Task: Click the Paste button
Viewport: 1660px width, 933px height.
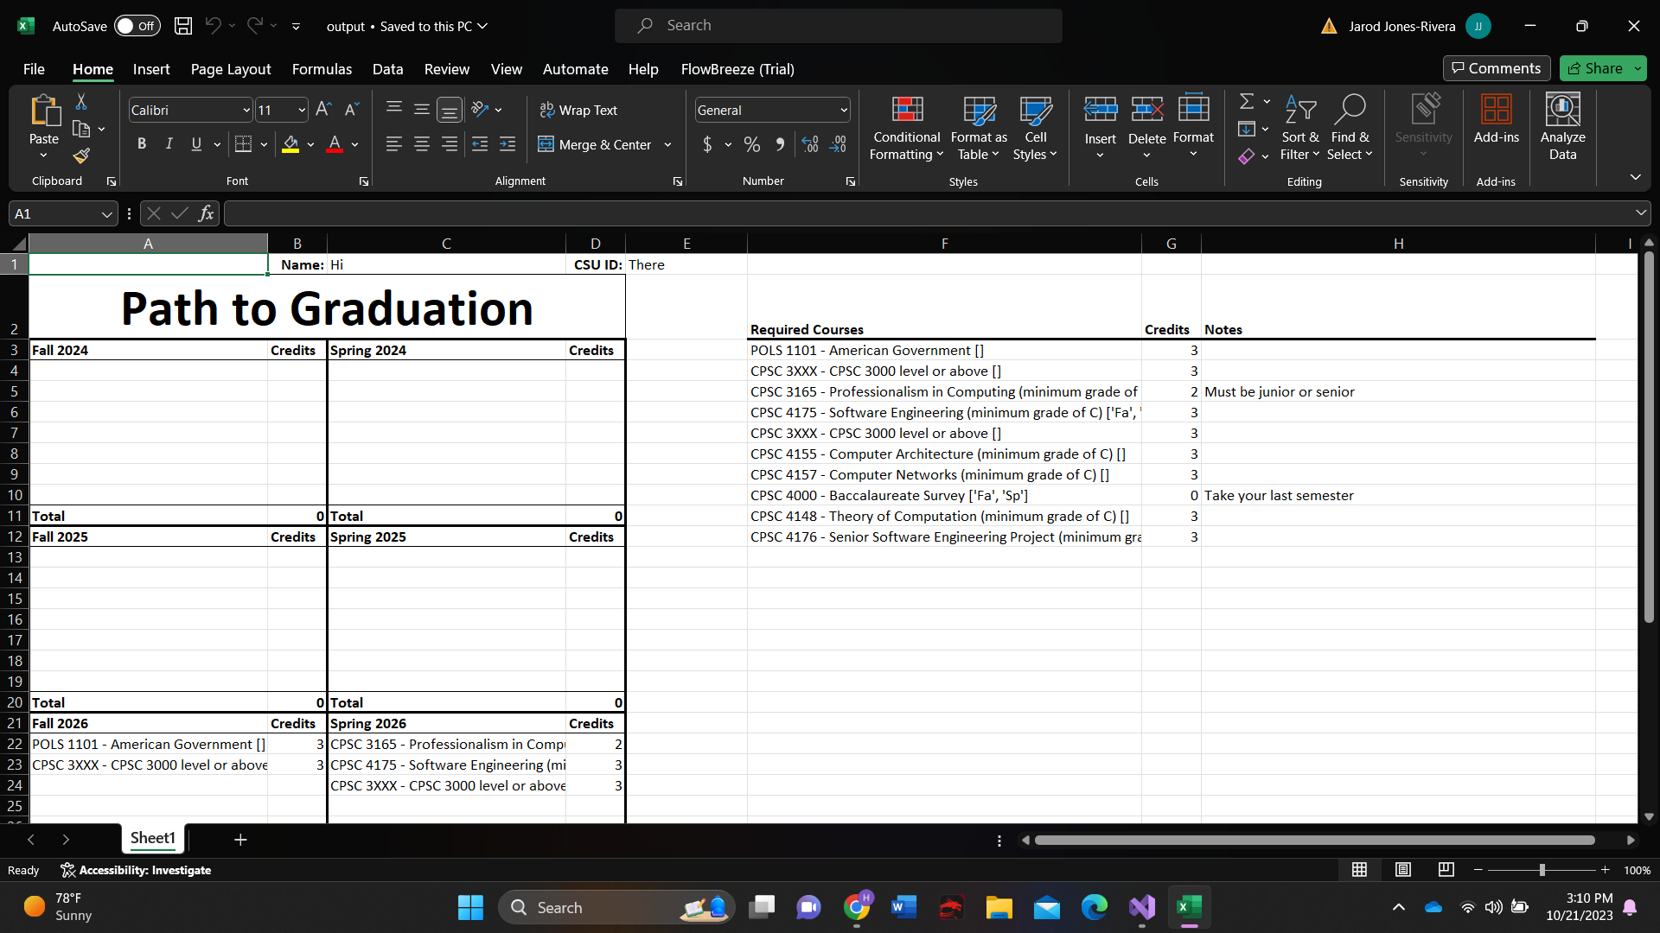Action: pos(44,118)
